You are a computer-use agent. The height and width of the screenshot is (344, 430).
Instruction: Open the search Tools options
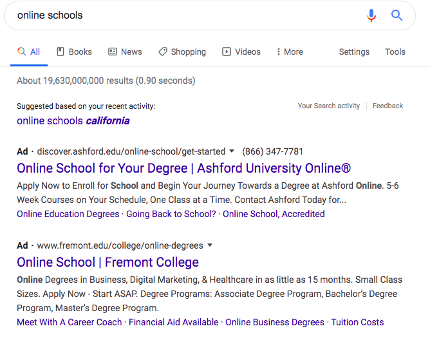coord(395,52)
